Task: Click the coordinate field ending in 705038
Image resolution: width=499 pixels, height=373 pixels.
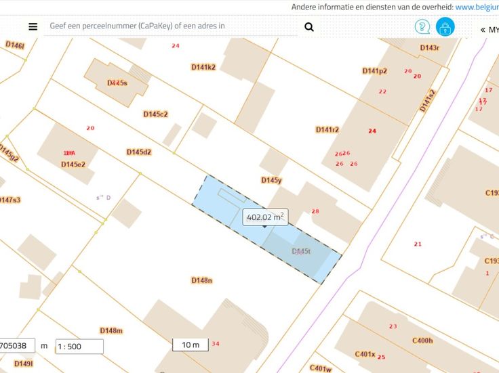Action: 16,346
